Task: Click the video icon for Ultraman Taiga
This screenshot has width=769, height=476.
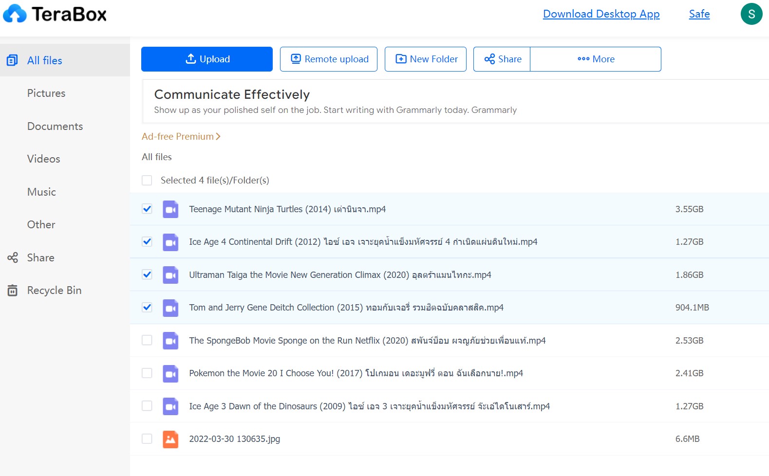Action: (x=170, y=275)
